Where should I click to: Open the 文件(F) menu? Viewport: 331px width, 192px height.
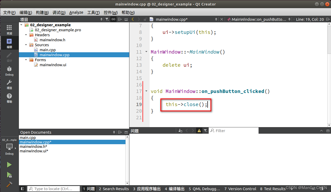pos(9,12)
